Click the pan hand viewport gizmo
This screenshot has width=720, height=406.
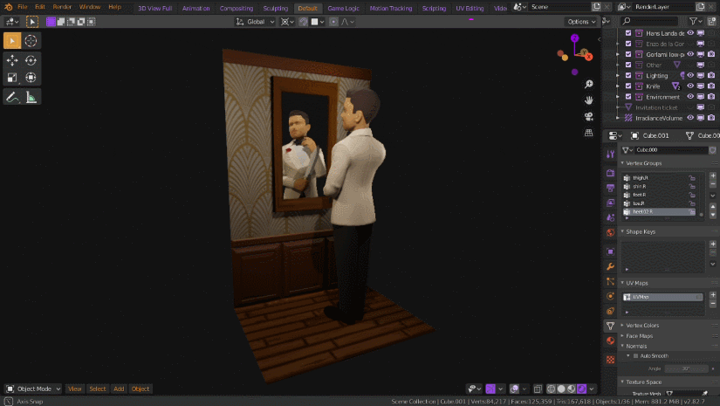[x=589, y=100]
